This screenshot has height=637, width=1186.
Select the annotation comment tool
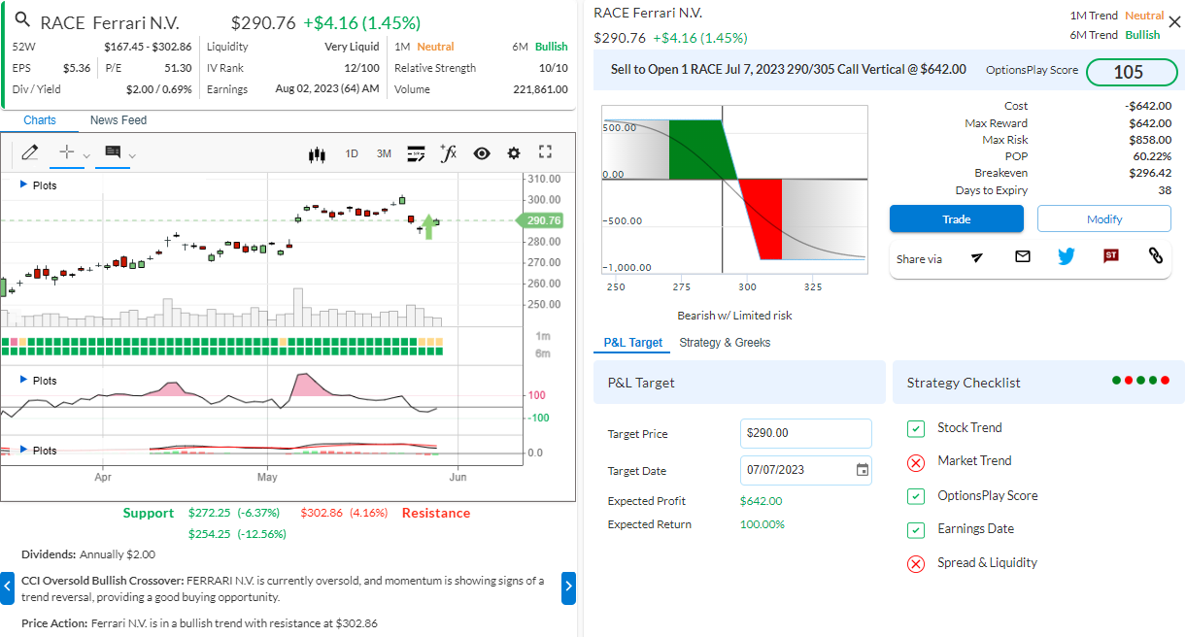point(112,152)
